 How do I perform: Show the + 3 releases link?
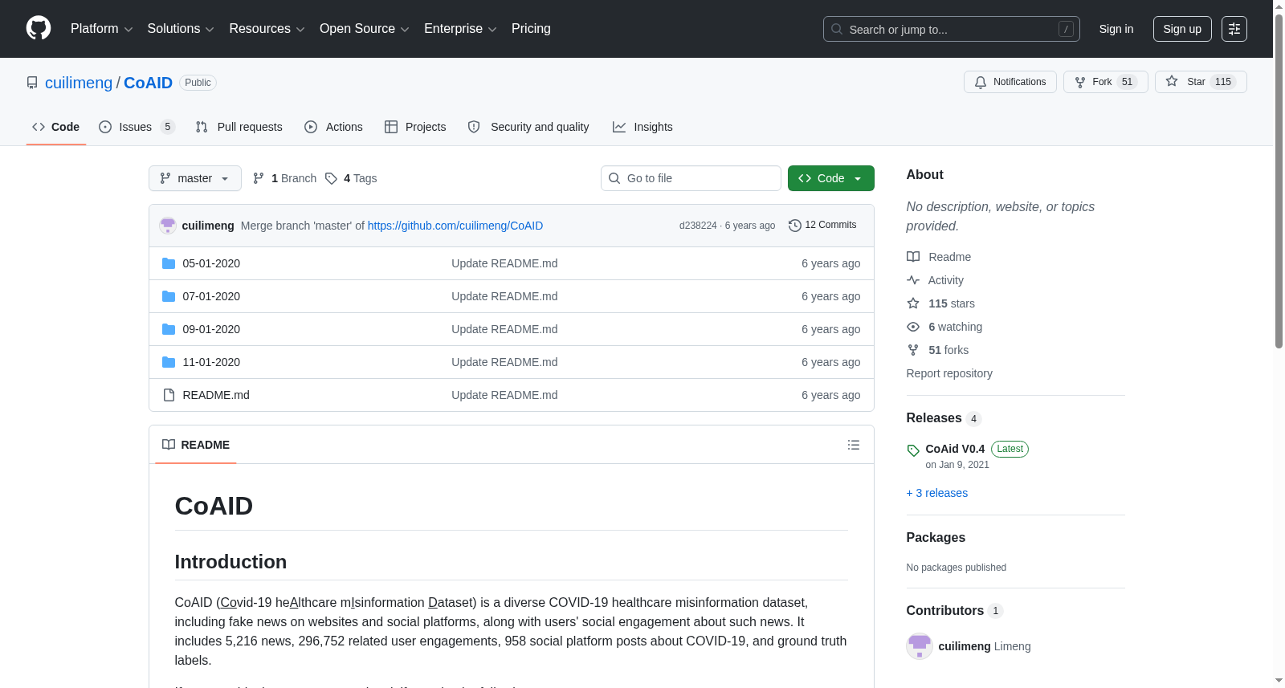(937, 493)
